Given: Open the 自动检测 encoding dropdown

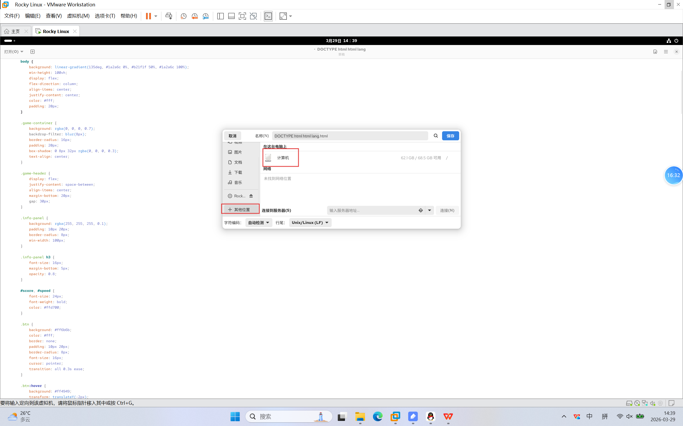Looking at the screenshot, I should coord(258,223).
